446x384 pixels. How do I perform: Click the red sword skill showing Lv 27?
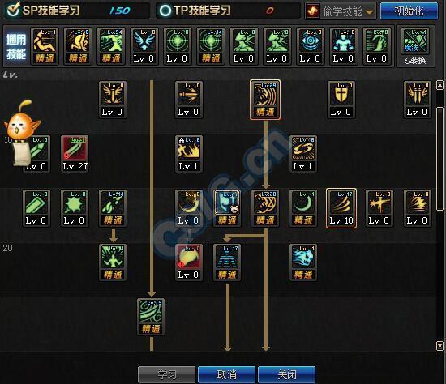pos(75,154)
